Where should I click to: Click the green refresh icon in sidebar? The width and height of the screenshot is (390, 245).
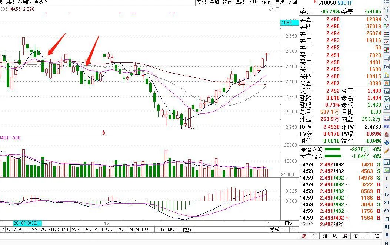click(387, 170)
